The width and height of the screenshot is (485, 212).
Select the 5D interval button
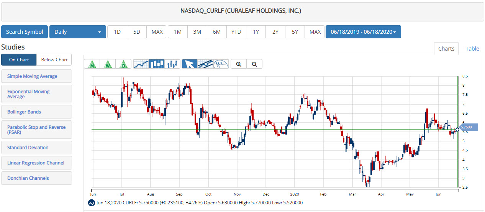tap(137, 32)
